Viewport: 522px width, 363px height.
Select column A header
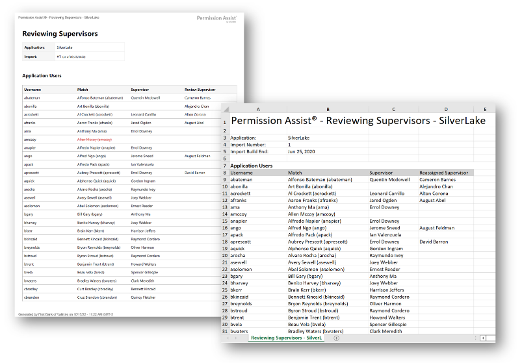pos(258,109)
